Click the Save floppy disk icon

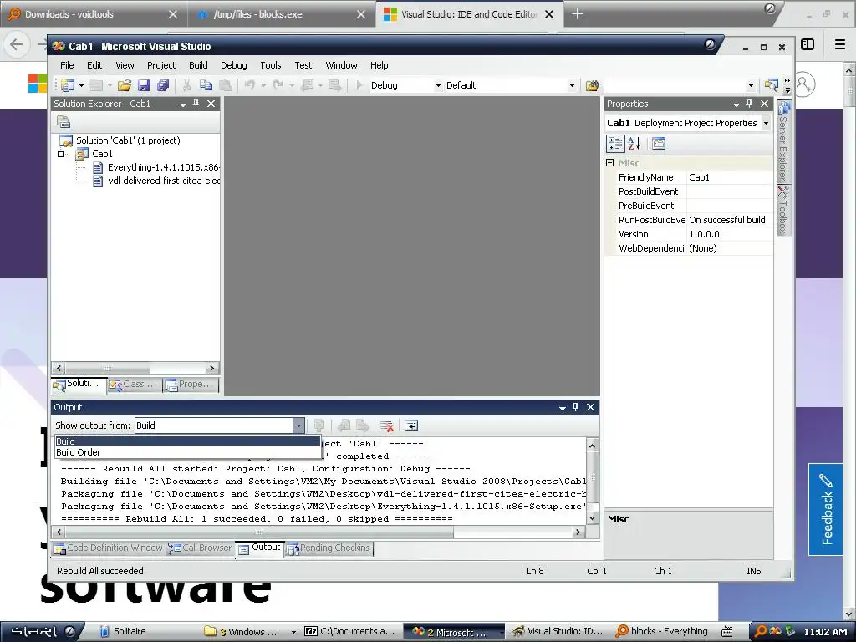coord(144,85)
